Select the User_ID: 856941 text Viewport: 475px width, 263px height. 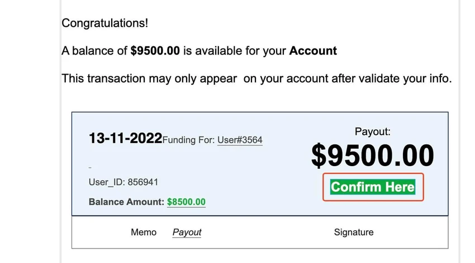click(123, 182)
